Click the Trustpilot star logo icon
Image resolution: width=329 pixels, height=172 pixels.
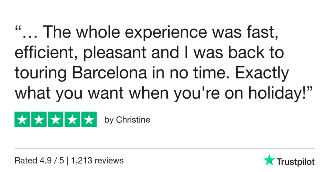269,160
